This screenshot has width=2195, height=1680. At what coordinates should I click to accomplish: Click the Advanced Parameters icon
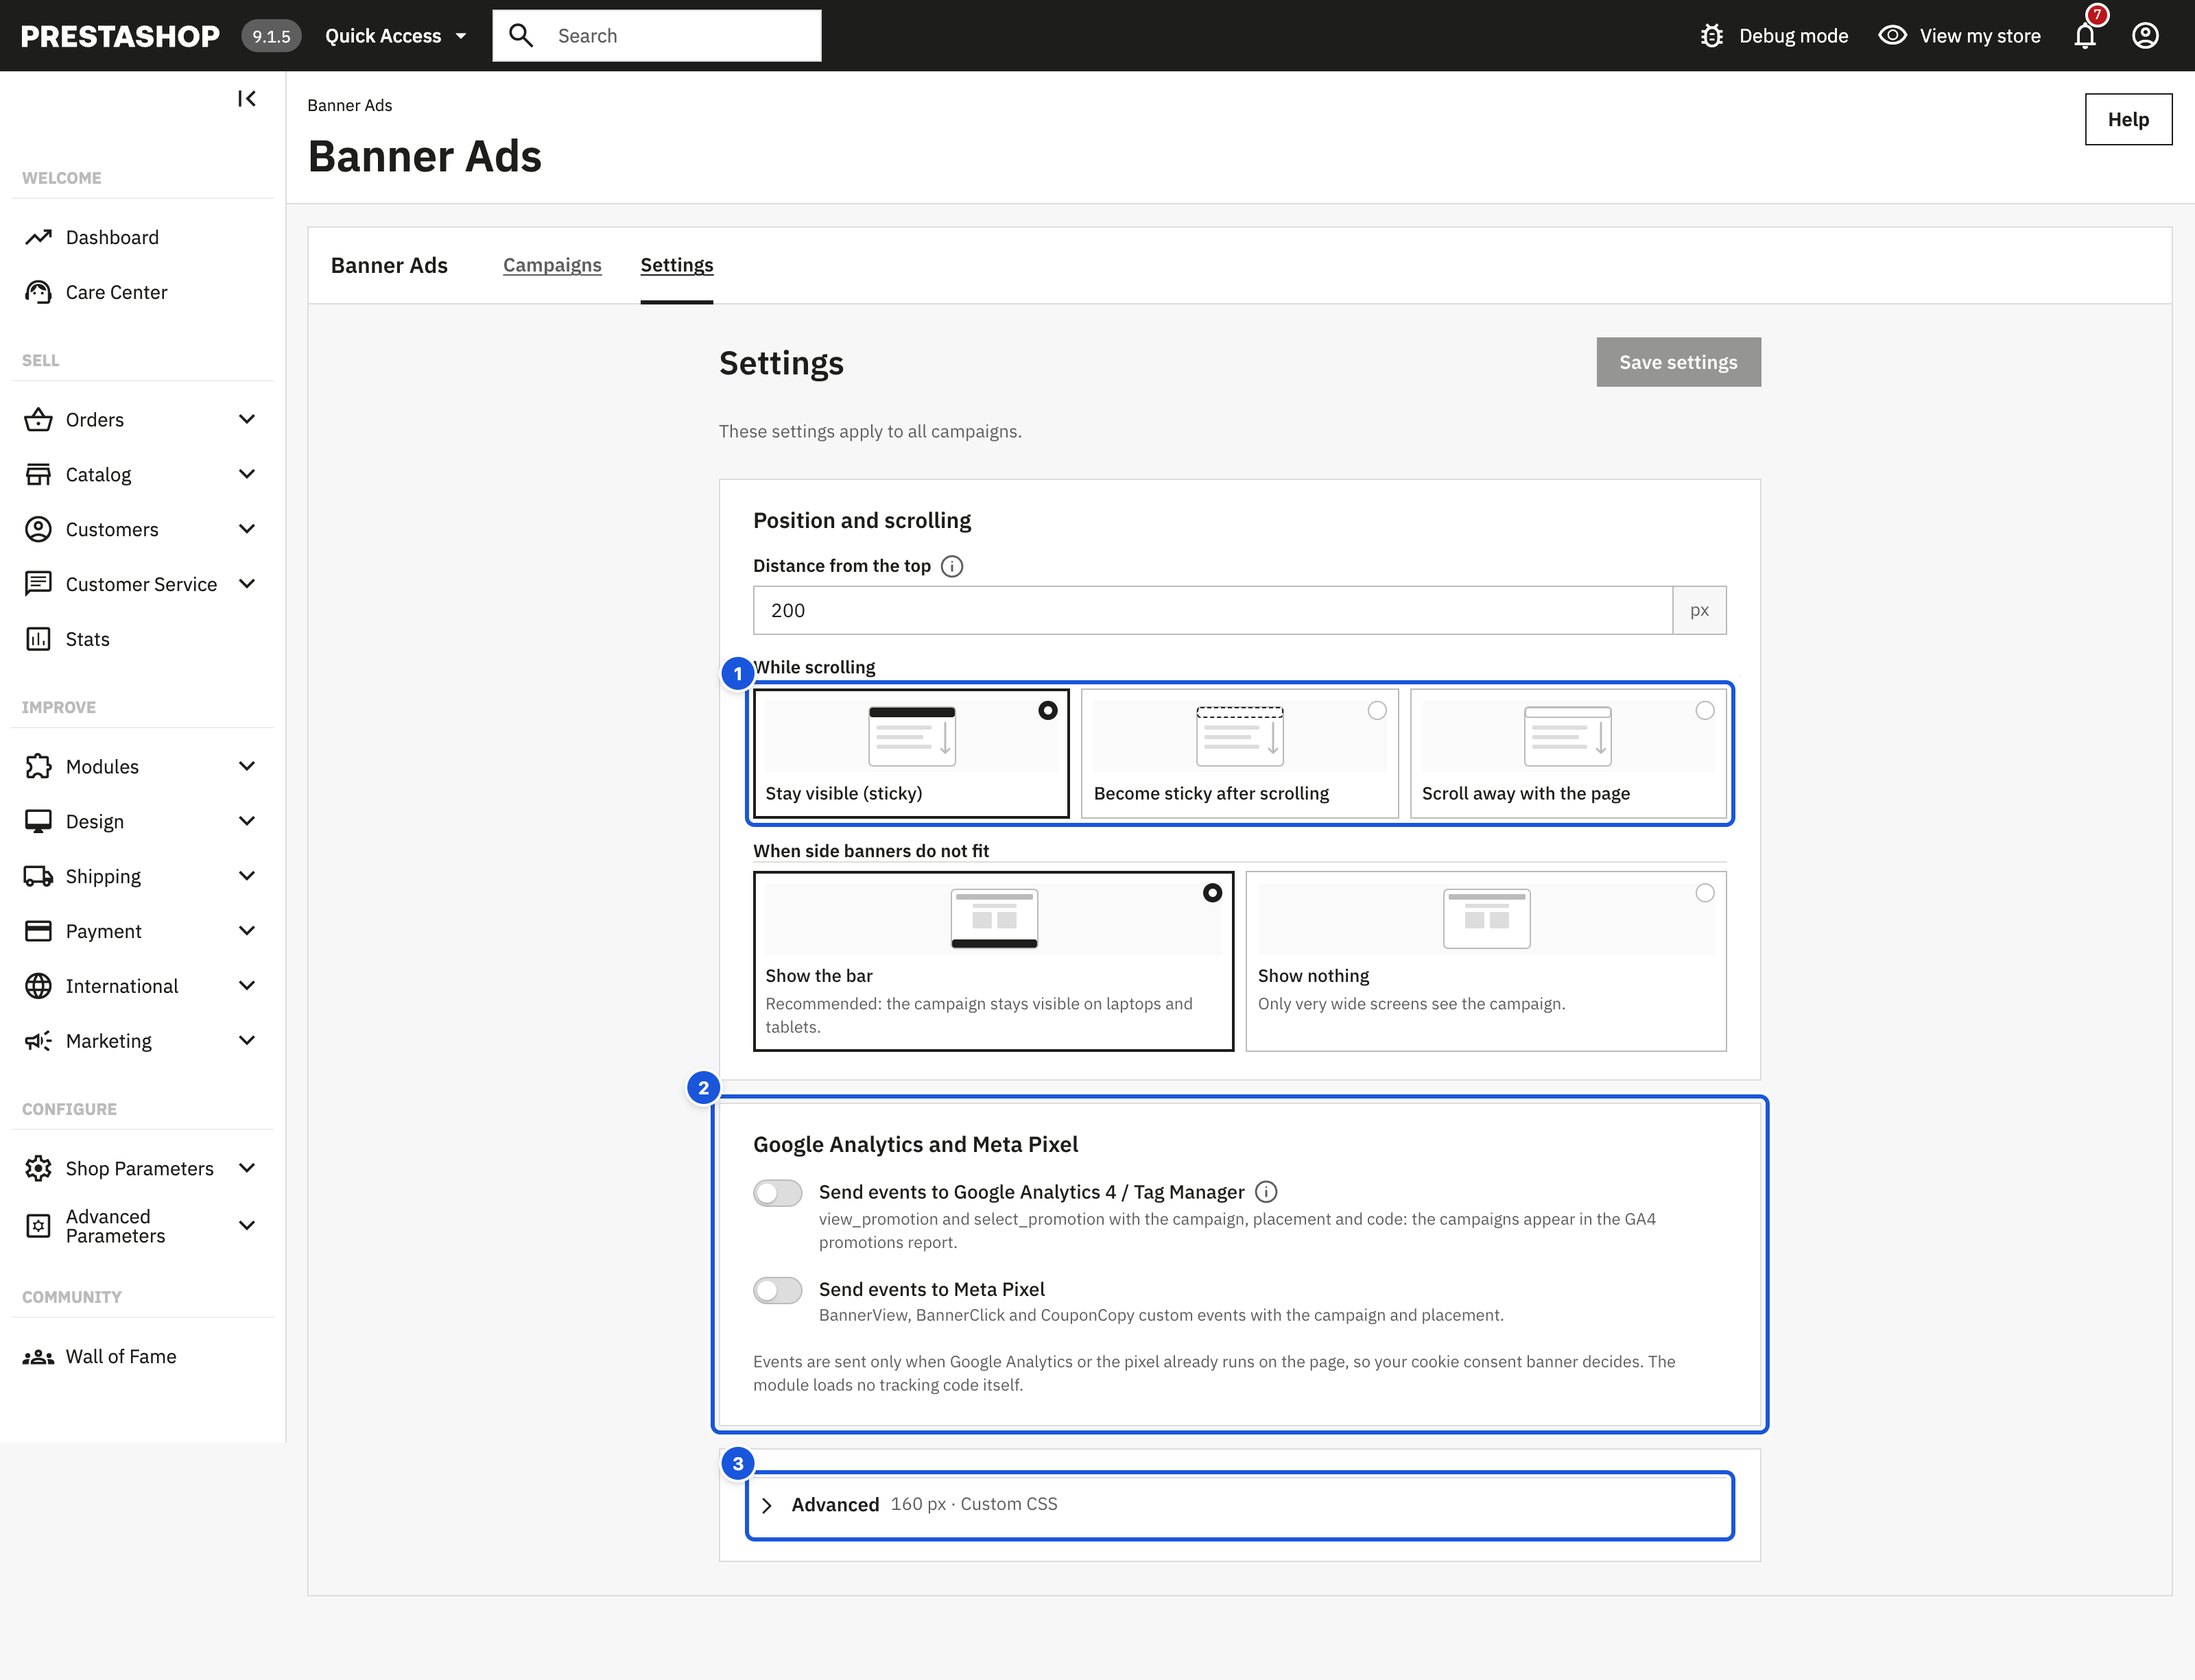click(x=38, y=1226)
